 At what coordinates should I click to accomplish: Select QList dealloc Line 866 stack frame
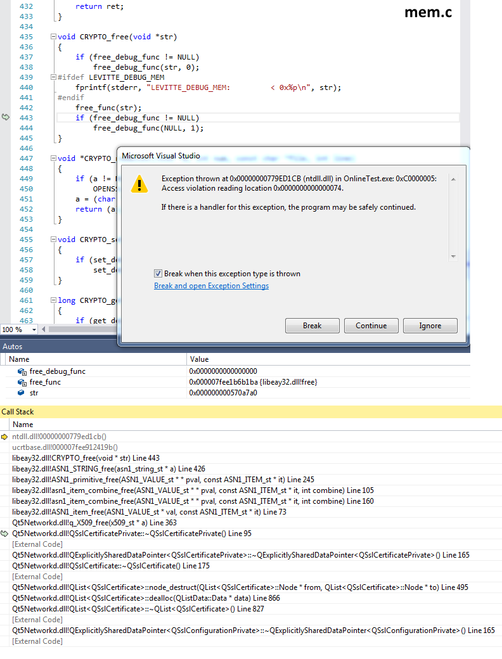coord(146,598)
